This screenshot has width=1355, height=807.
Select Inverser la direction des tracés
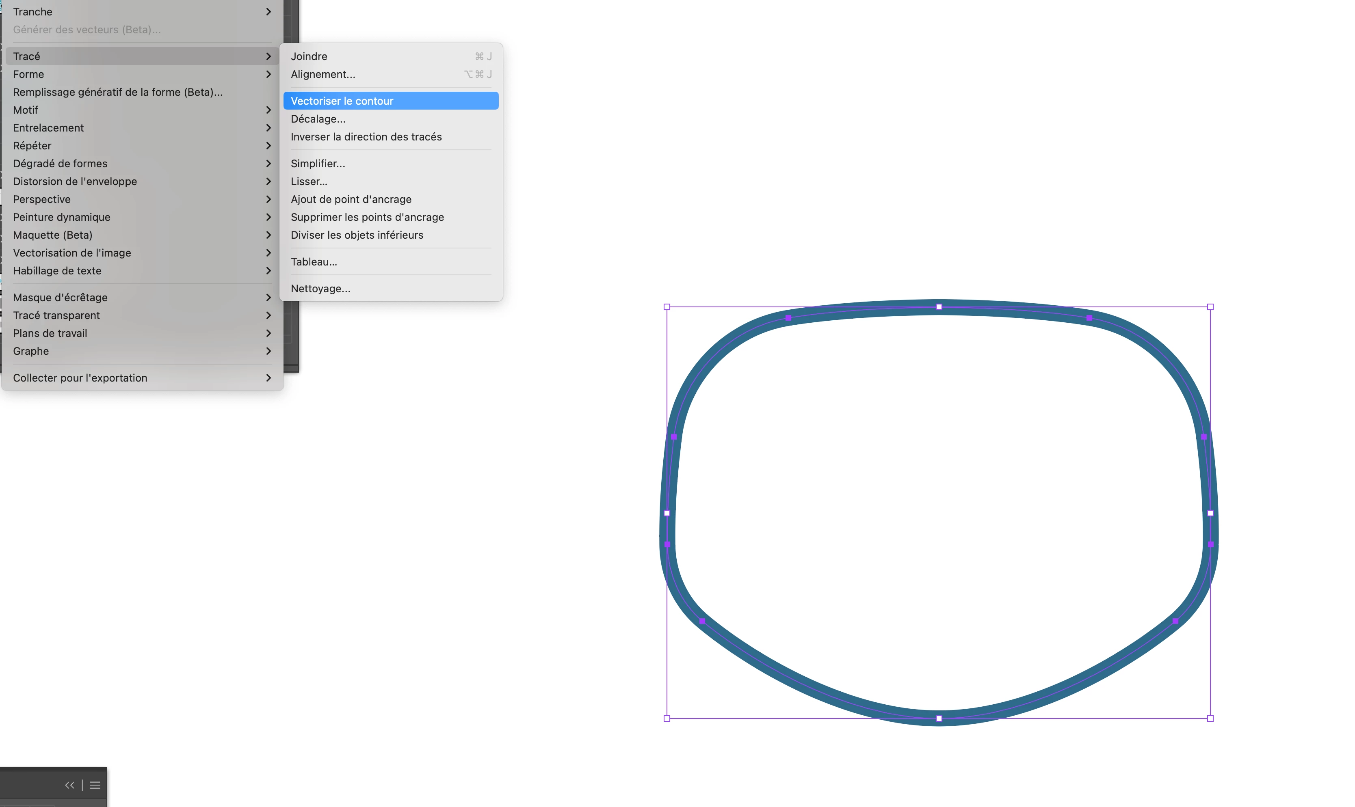click(366, 136)
